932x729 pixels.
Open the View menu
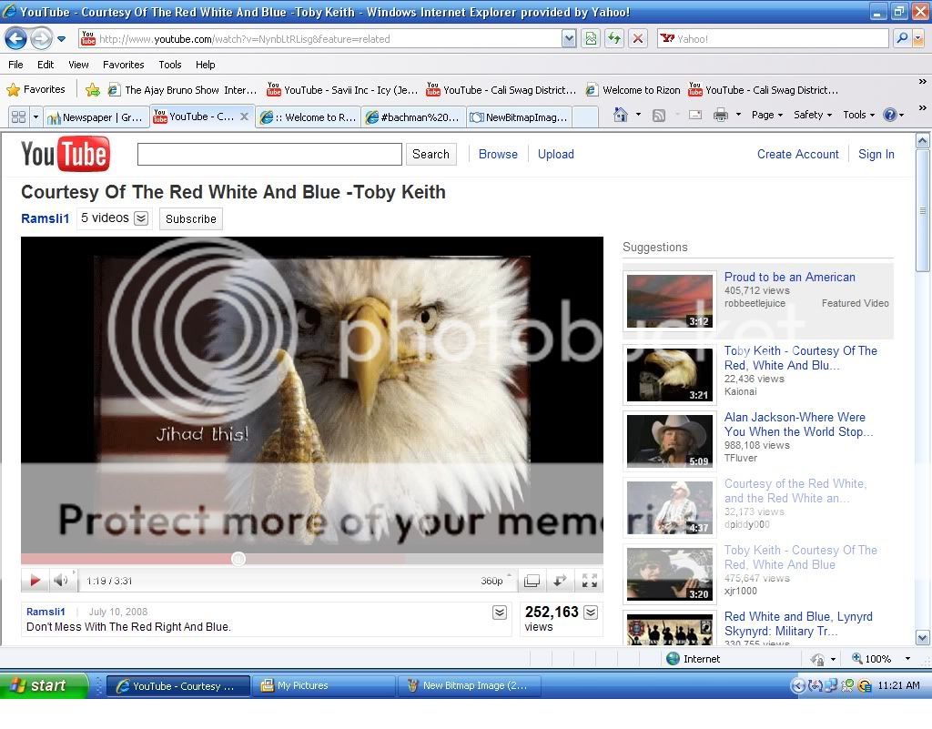coord(78,65)
